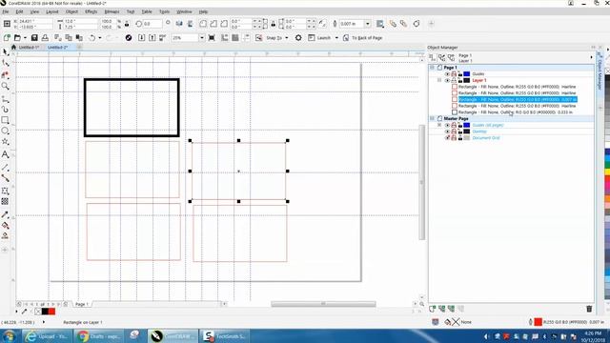The image size is (610, 343).
Task: Click New Layer icon at Object Manager bottom
Action: point(432,309)
